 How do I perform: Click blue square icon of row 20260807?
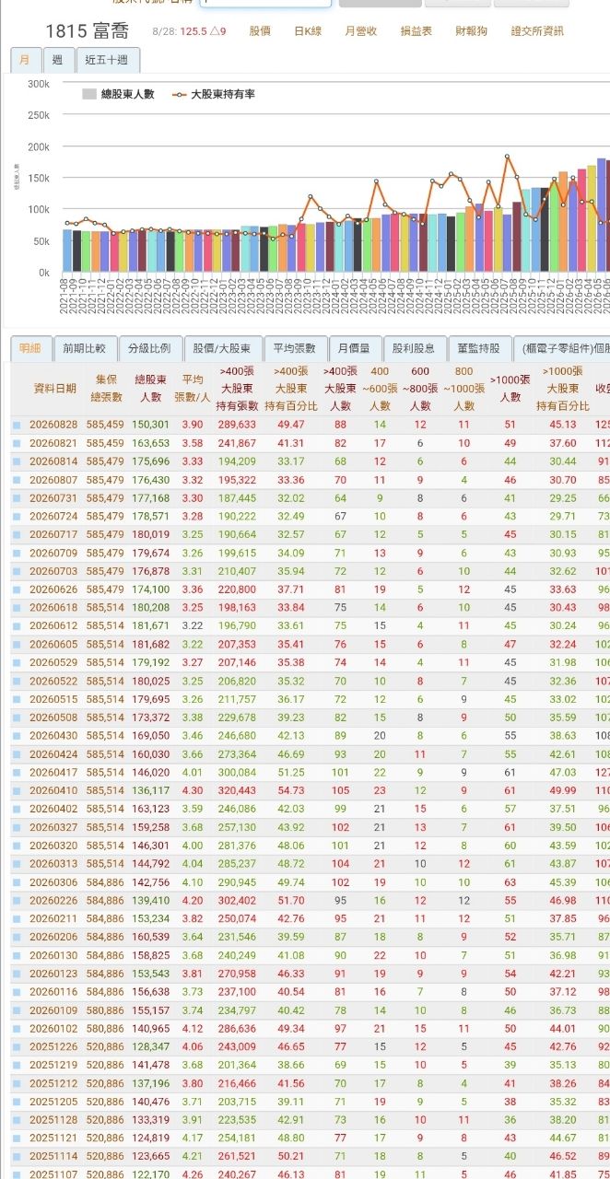point(17,480)
